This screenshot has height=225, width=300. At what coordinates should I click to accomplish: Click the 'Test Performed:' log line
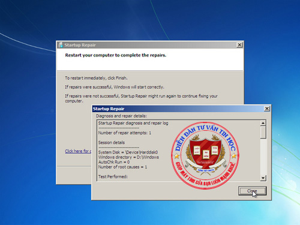click(113, 176)
